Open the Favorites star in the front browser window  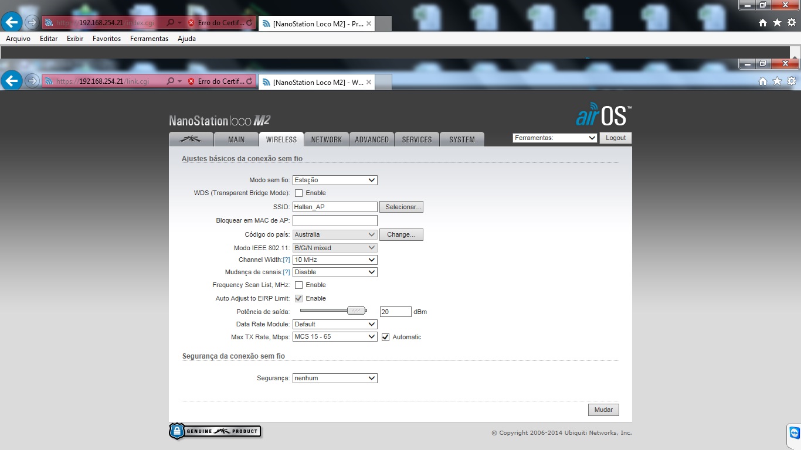point(777,81)
